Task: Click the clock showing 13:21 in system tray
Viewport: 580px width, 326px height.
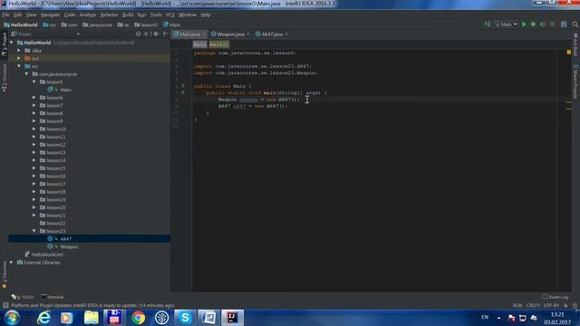Action: (557, 314)
